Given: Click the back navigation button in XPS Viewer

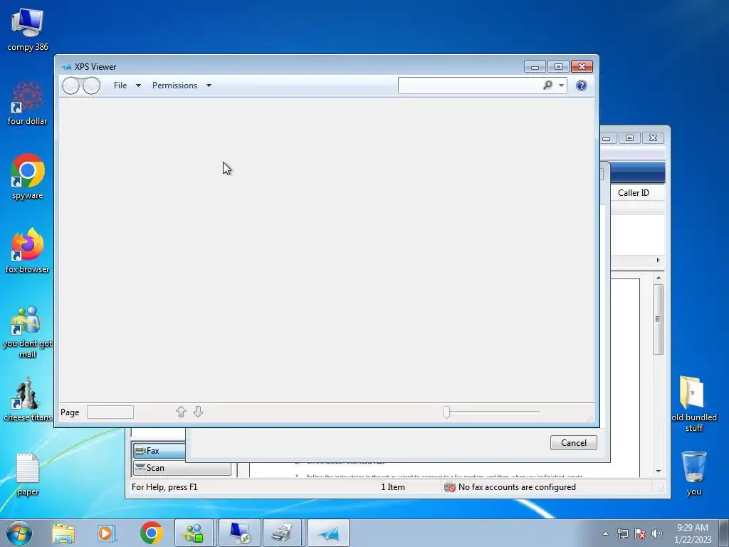Looking at the screenshot, I should [70, 85].
